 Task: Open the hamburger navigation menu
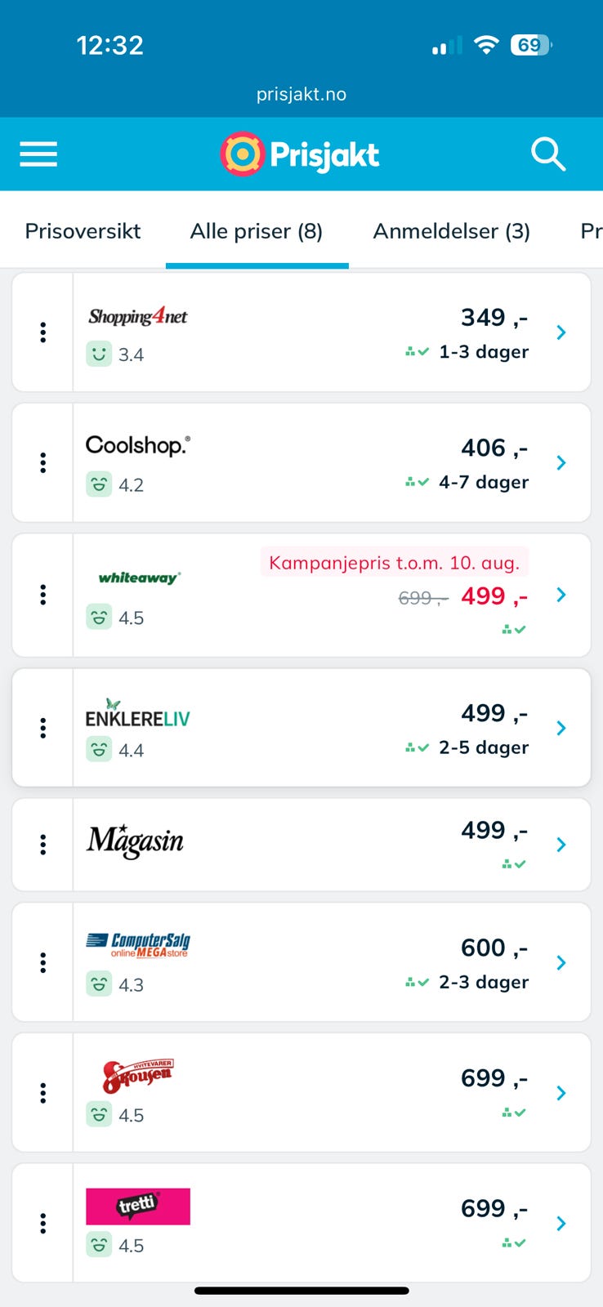point(38,154)
